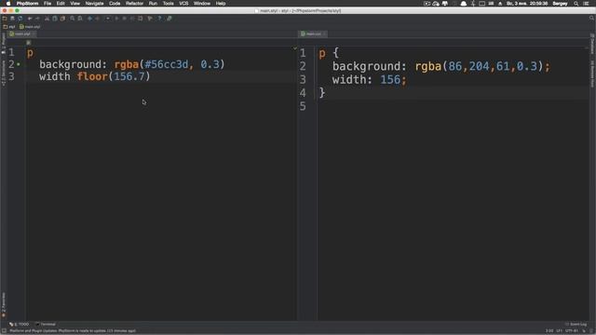Image resolution: width=596 pixels, height=335 pixels.
Task: Toggle the Project tool window side tab
Action: [x=4, y=43]
